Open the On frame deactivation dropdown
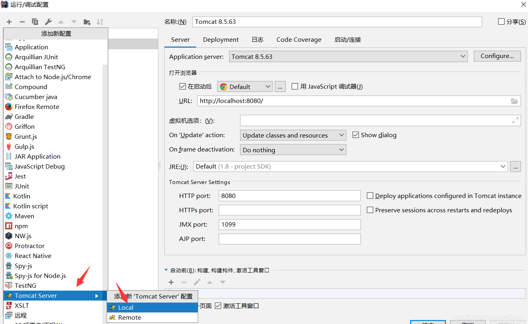This screenshot has width=528, height=324. [x=293, y=149]
